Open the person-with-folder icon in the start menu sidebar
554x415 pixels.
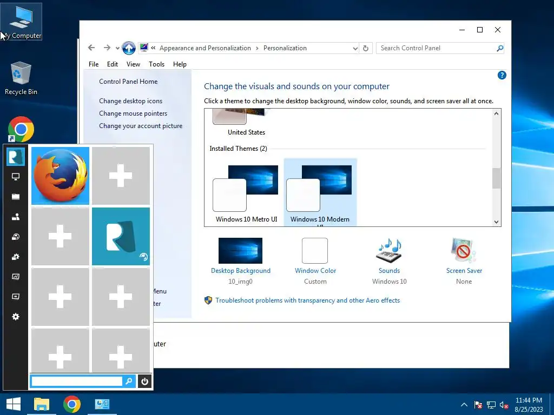coord(16,217)
